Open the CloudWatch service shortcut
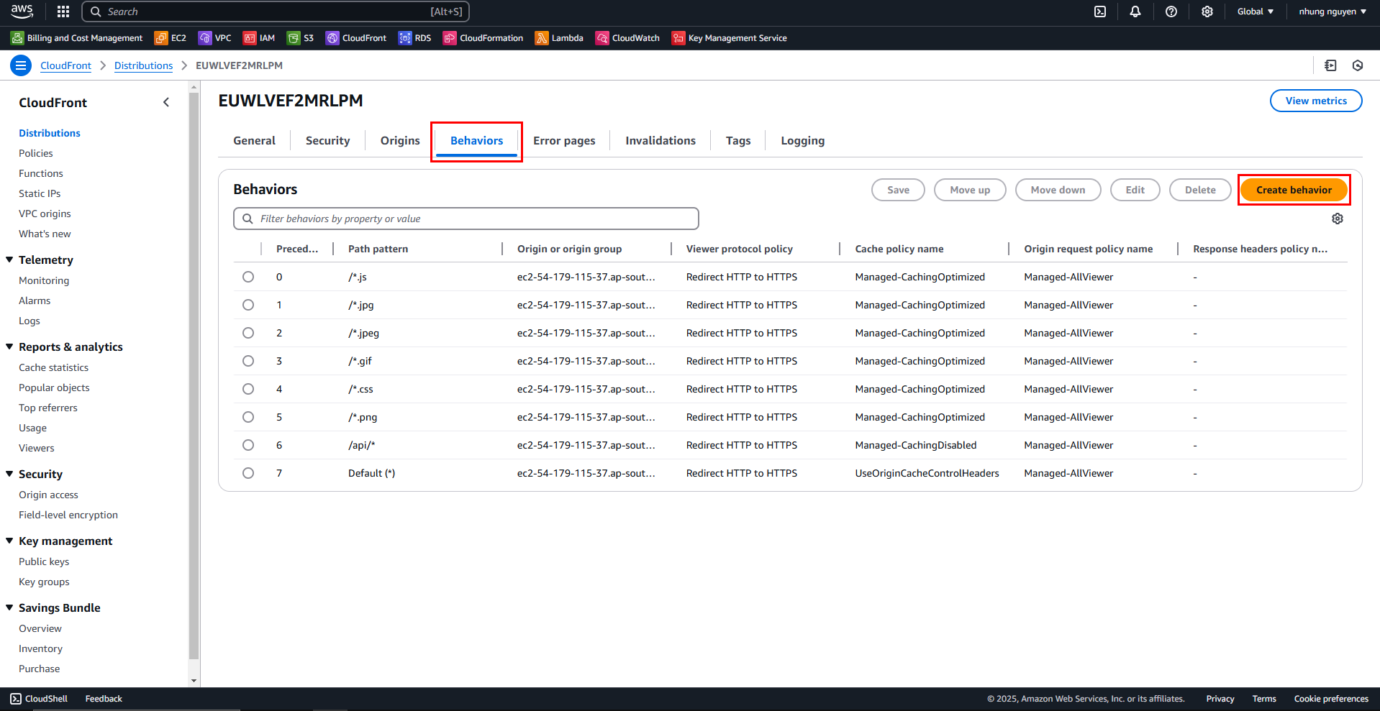The height and width of the screenshot is (711, 1380). 627,38
